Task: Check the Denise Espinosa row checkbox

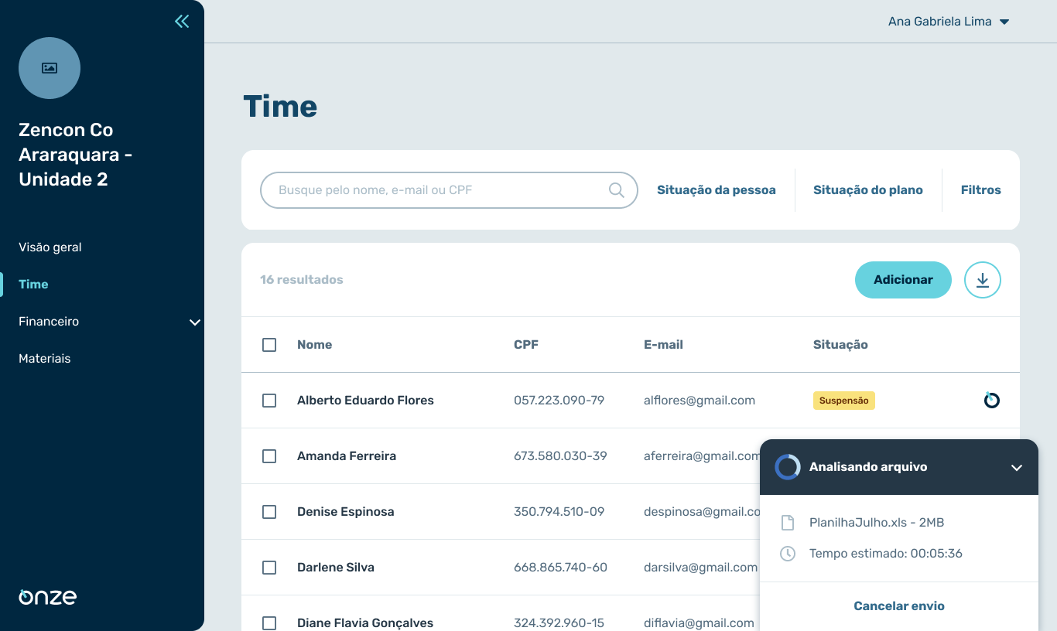Action: [269, 511]
